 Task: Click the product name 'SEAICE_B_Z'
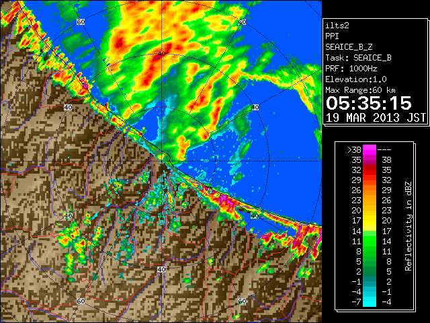tap(349, 47)
